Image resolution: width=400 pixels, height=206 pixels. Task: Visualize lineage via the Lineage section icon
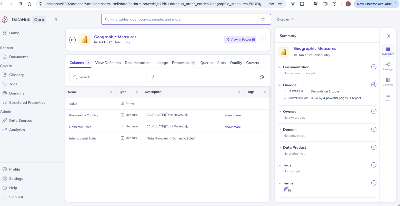click(x=374, y=85)
